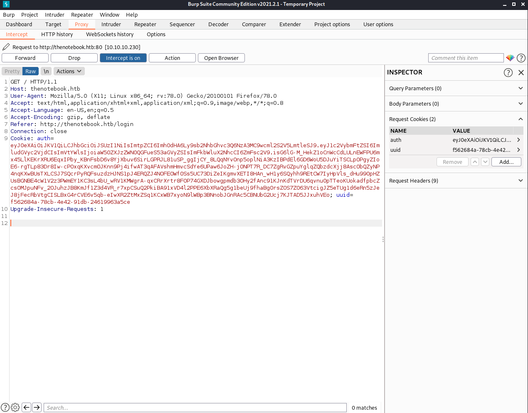
Task: Toggle non-printable characters \n button
Action: 46,71
